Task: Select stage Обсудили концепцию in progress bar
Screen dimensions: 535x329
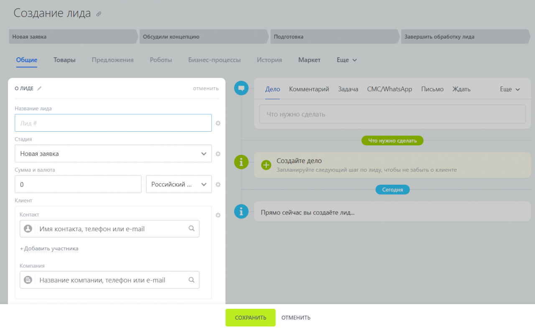Action: click(204, 37)
